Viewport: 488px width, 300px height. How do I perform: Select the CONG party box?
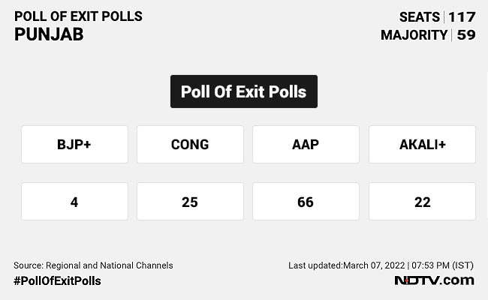190,144
